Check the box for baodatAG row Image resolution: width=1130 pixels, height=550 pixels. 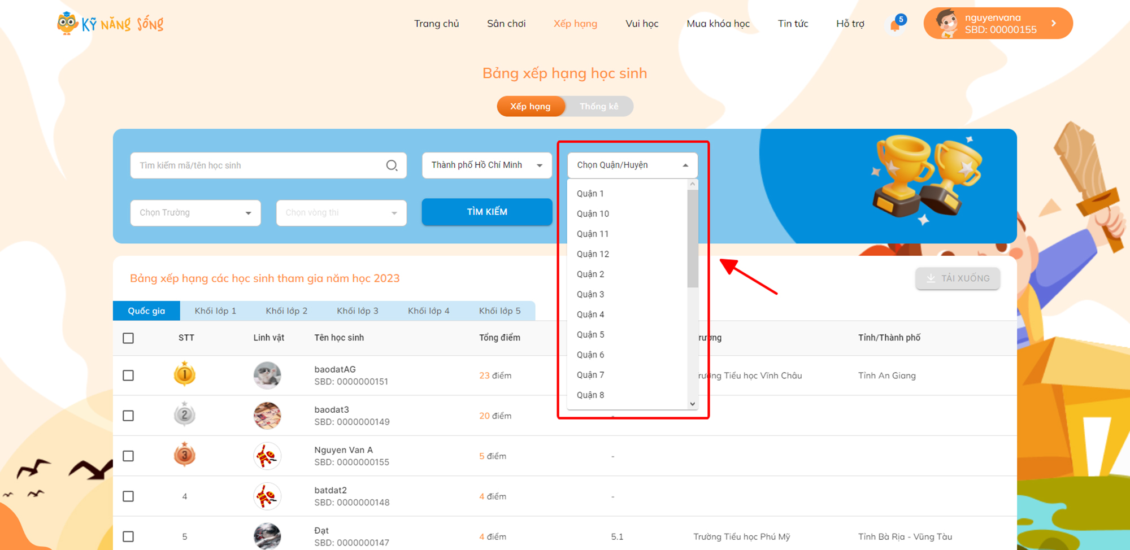128,376
